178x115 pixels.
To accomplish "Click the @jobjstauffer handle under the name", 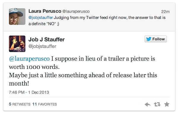I will point(42,46).
